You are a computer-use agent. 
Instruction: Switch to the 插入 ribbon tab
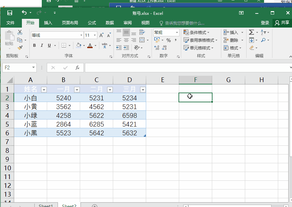tap(48, 23)
